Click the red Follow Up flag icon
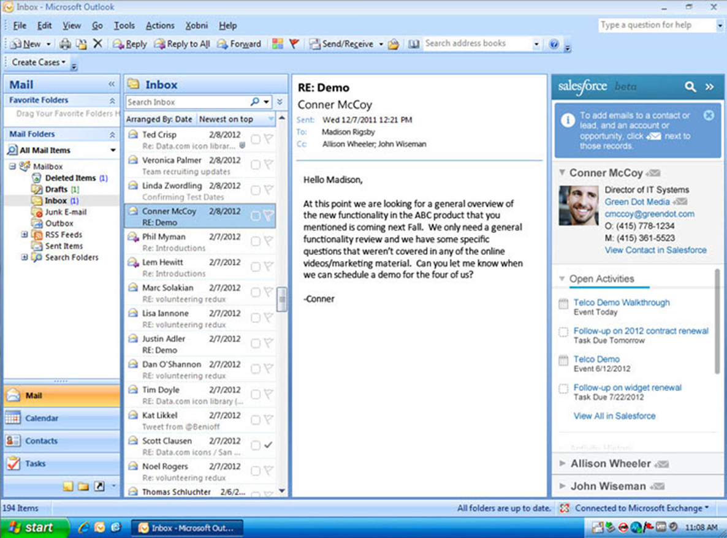 [x=294, y=44]
